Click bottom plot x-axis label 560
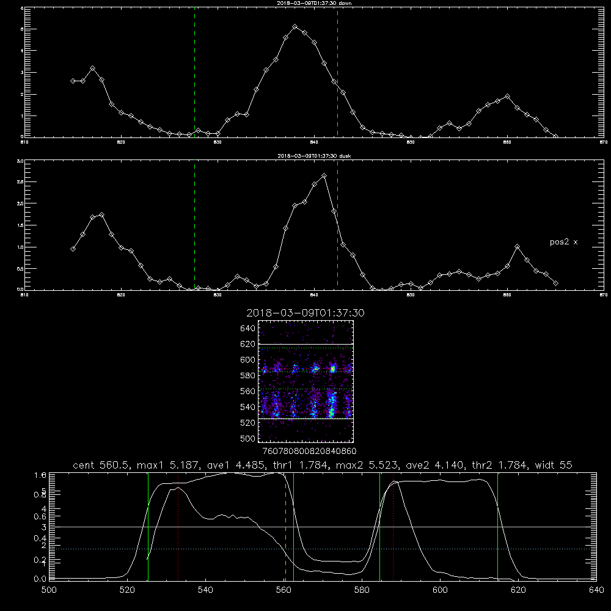 pos(284,590)
